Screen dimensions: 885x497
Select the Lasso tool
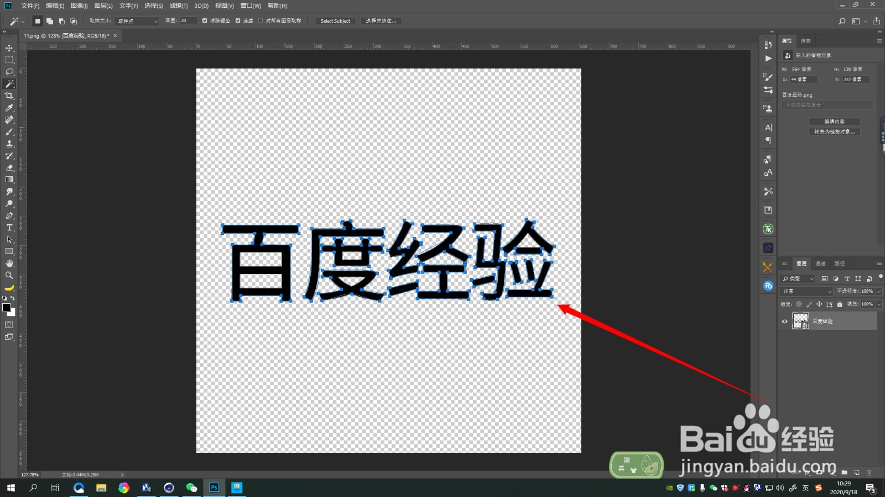pos(9,72)
